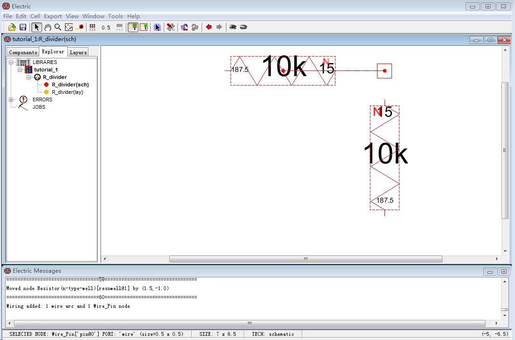
Task: Click the Open Library folder icon
Action: click(12, 27)
